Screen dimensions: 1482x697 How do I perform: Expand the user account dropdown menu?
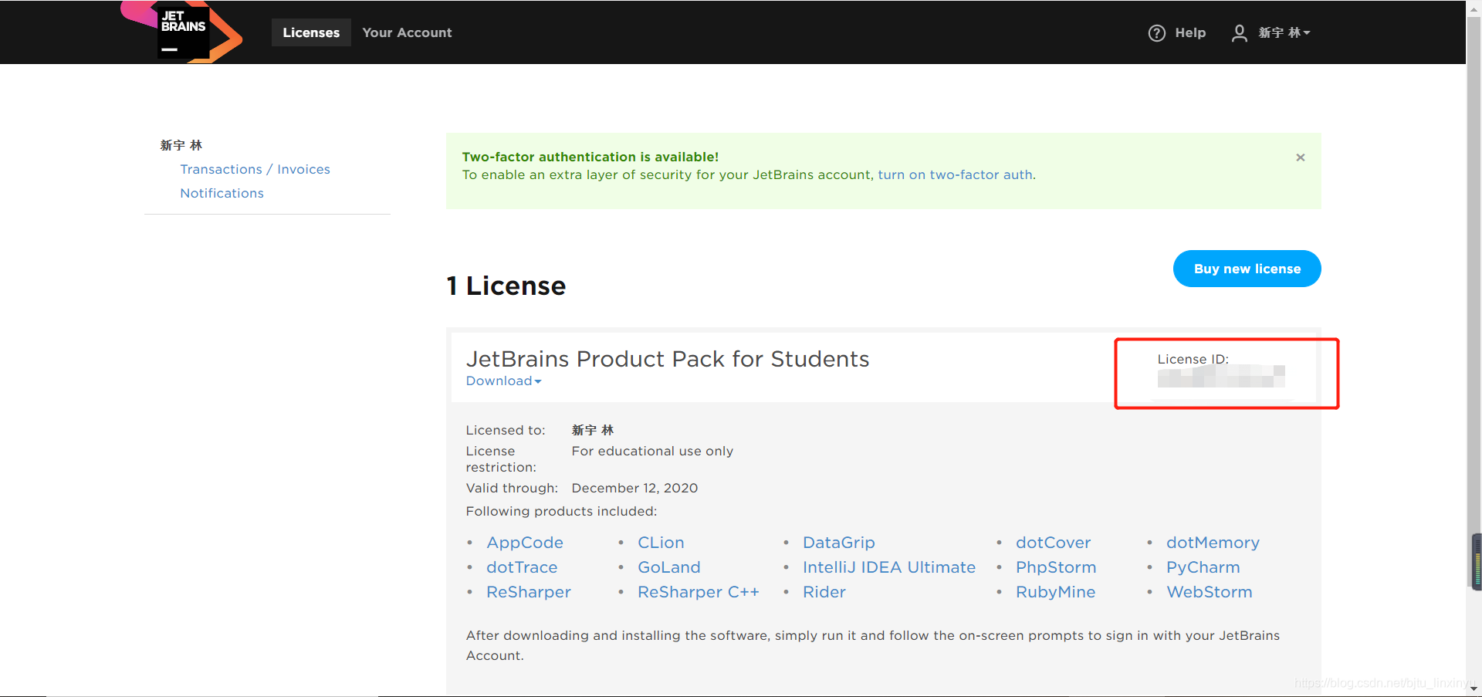tap(1284, 32)
